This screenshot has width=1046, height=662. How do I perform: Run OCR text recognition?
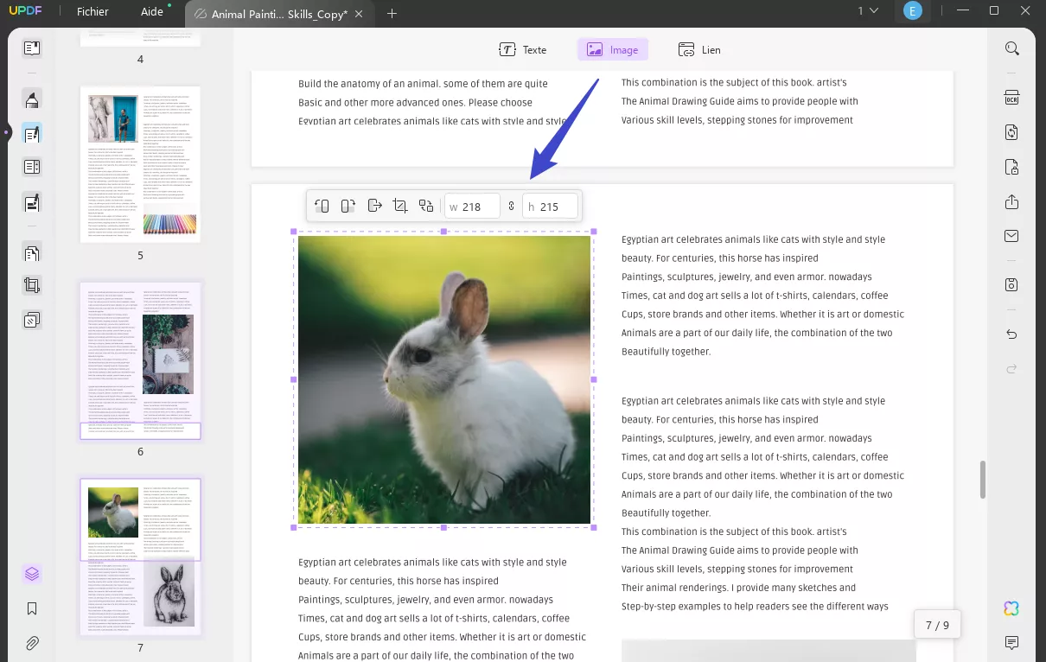coord(1012,98)
